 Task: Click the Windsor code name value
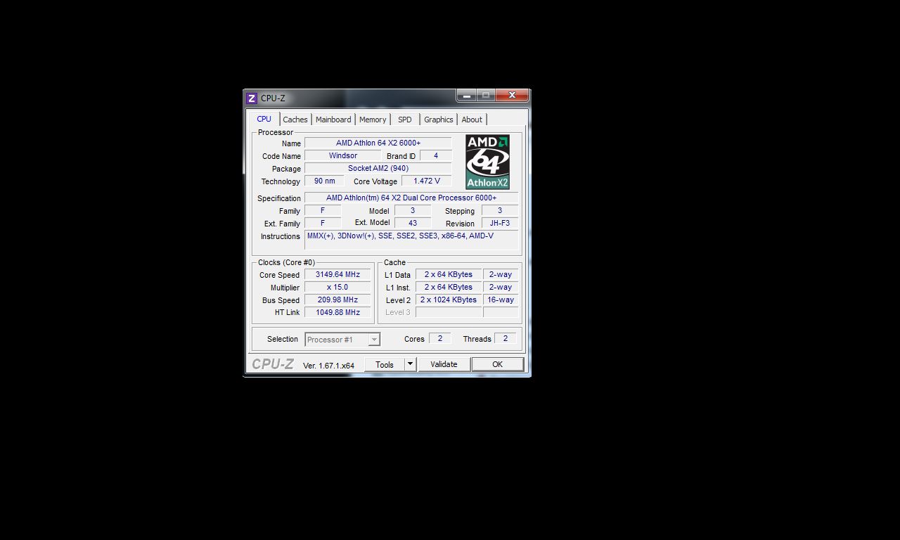(x=343, y=156)
